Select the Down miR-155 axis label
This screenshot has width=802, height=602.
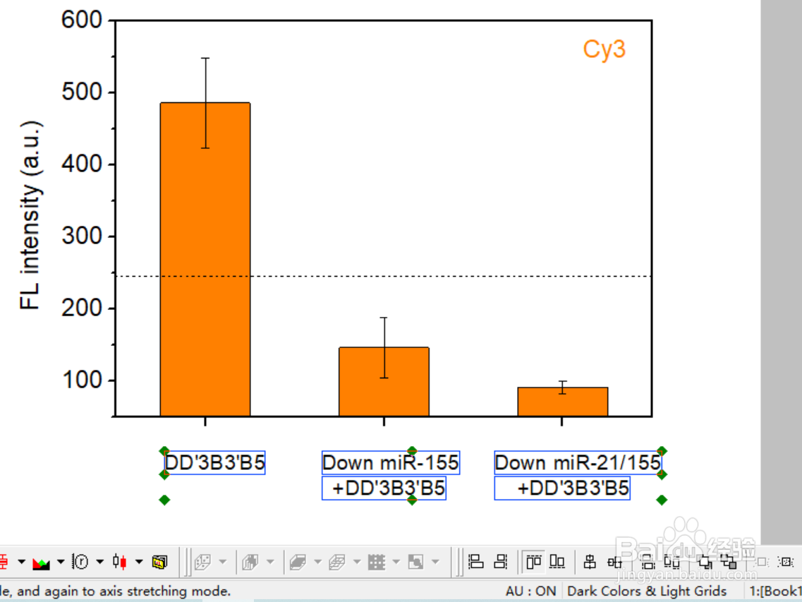[390, 463]
